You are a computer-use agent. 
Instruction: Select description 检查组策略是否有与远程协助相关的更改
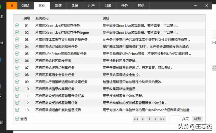pyautogui.click(x=133, y=82)
